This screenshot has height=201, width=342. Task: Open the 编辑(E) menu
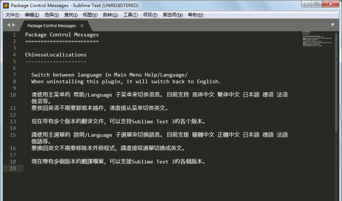[x=32, y=15]
